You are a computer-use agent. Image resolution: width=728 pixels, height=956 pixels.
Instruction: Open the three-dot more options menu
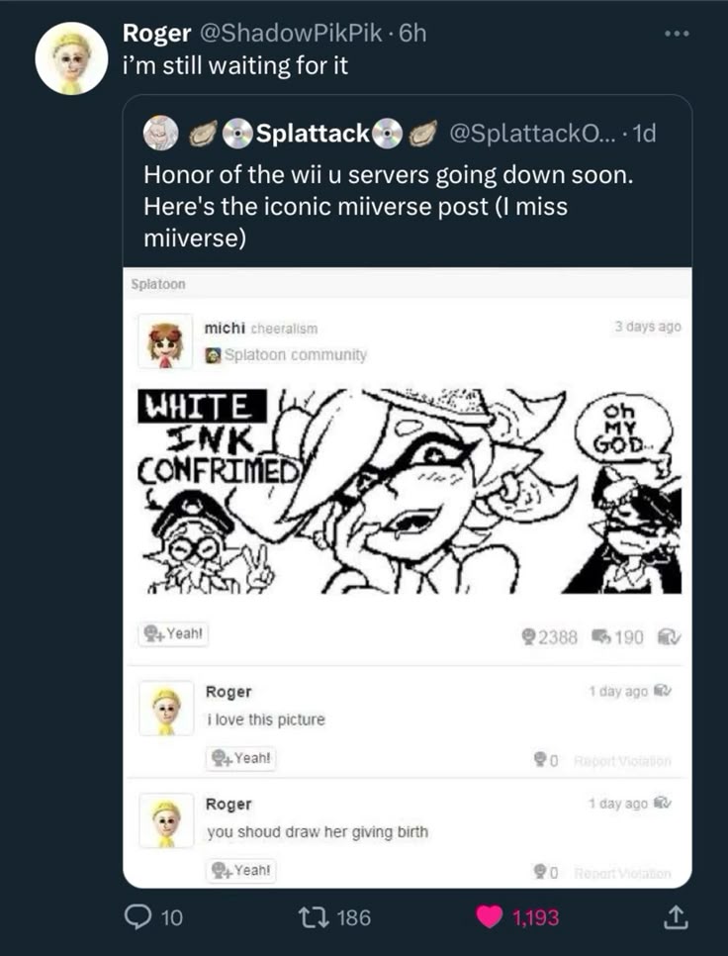678,36
